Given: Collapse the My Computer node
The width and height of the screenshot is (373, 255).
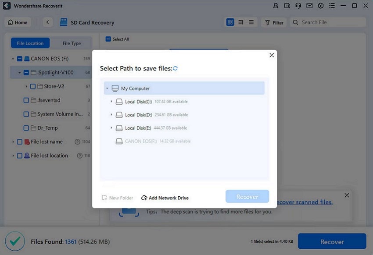Looking at the screenshot, I should 107,89.
